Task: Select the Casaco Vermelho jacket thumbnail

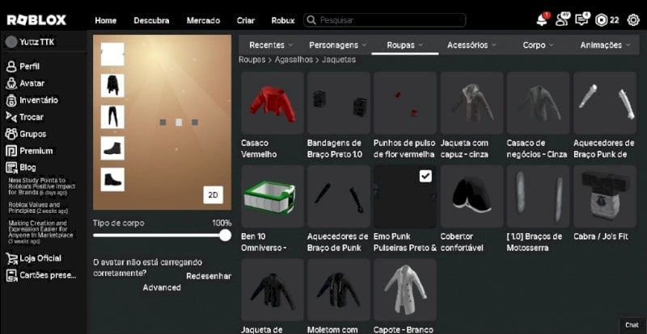Action: point(273,103)
